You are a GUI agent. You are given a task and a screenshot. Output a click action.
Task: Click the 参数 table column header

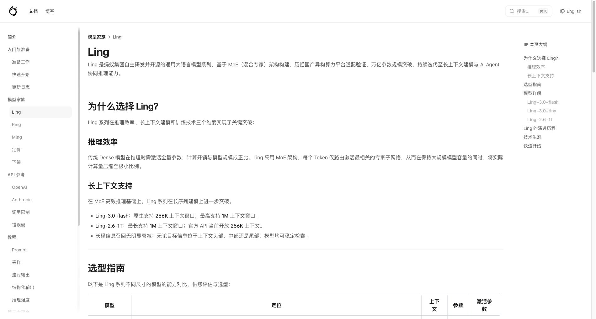[x=458, y=305]
